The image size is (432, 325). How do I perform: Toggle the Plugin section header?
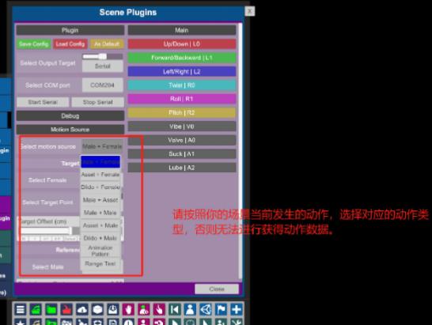tap(70, 30)
